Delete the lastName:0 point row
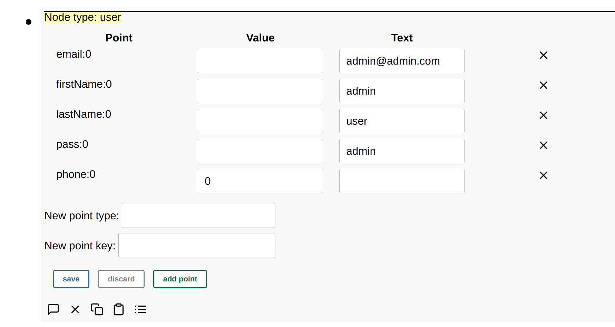This screenshot has width=615, height=327. click(543, 115)
